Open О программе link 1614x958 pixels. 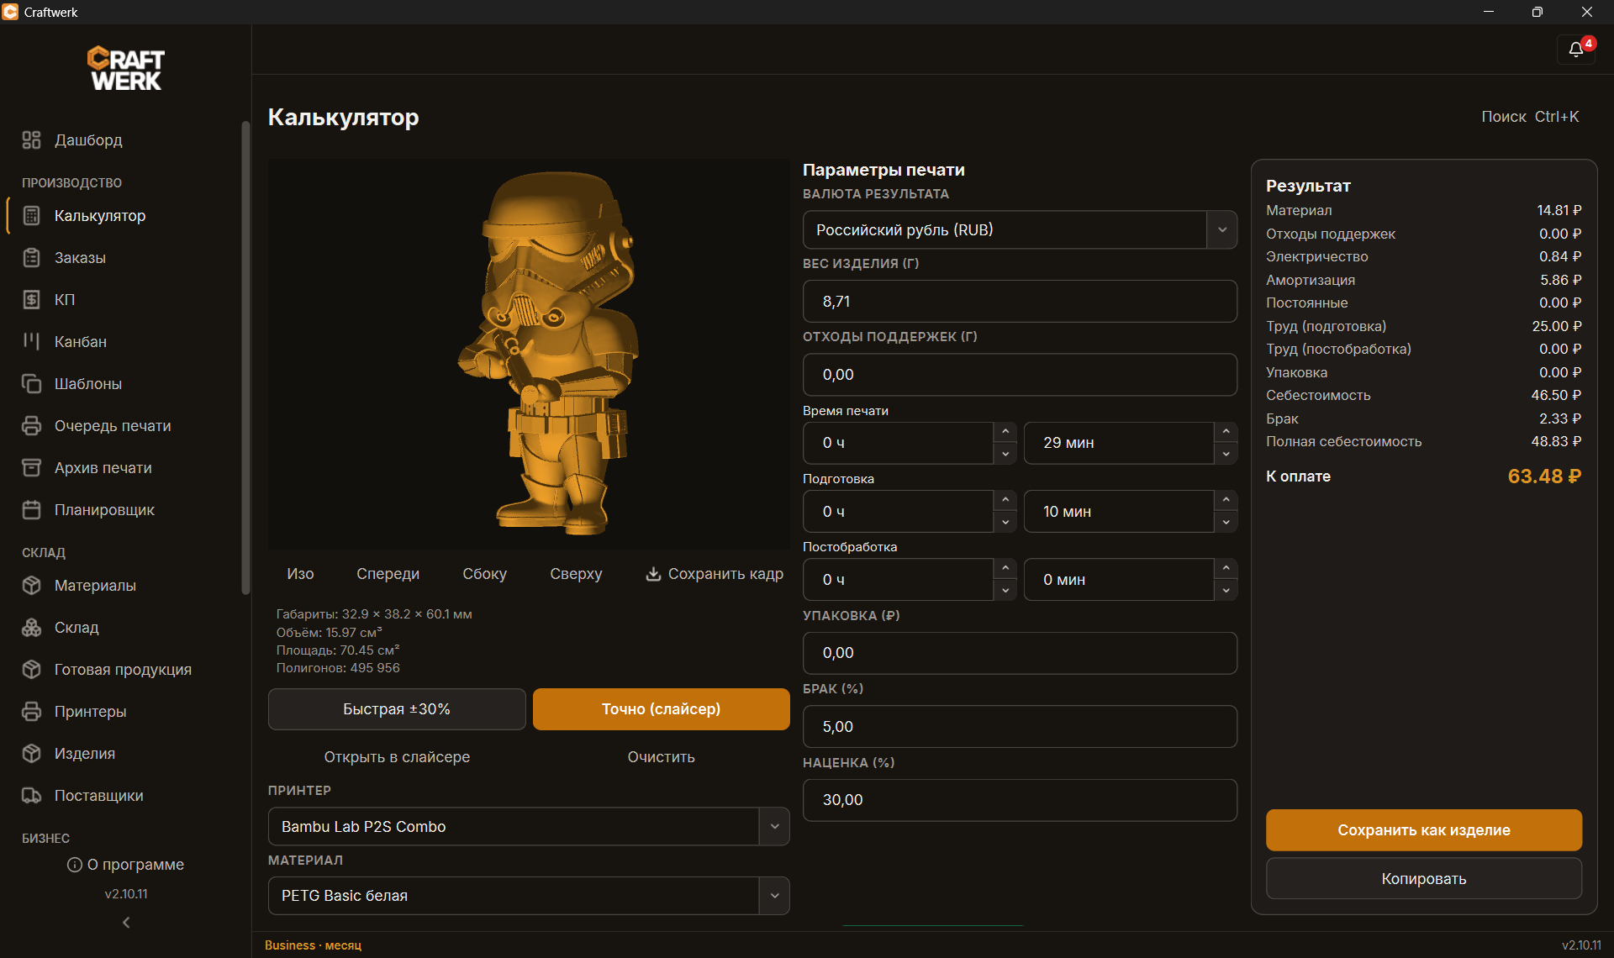coord(126,865)
